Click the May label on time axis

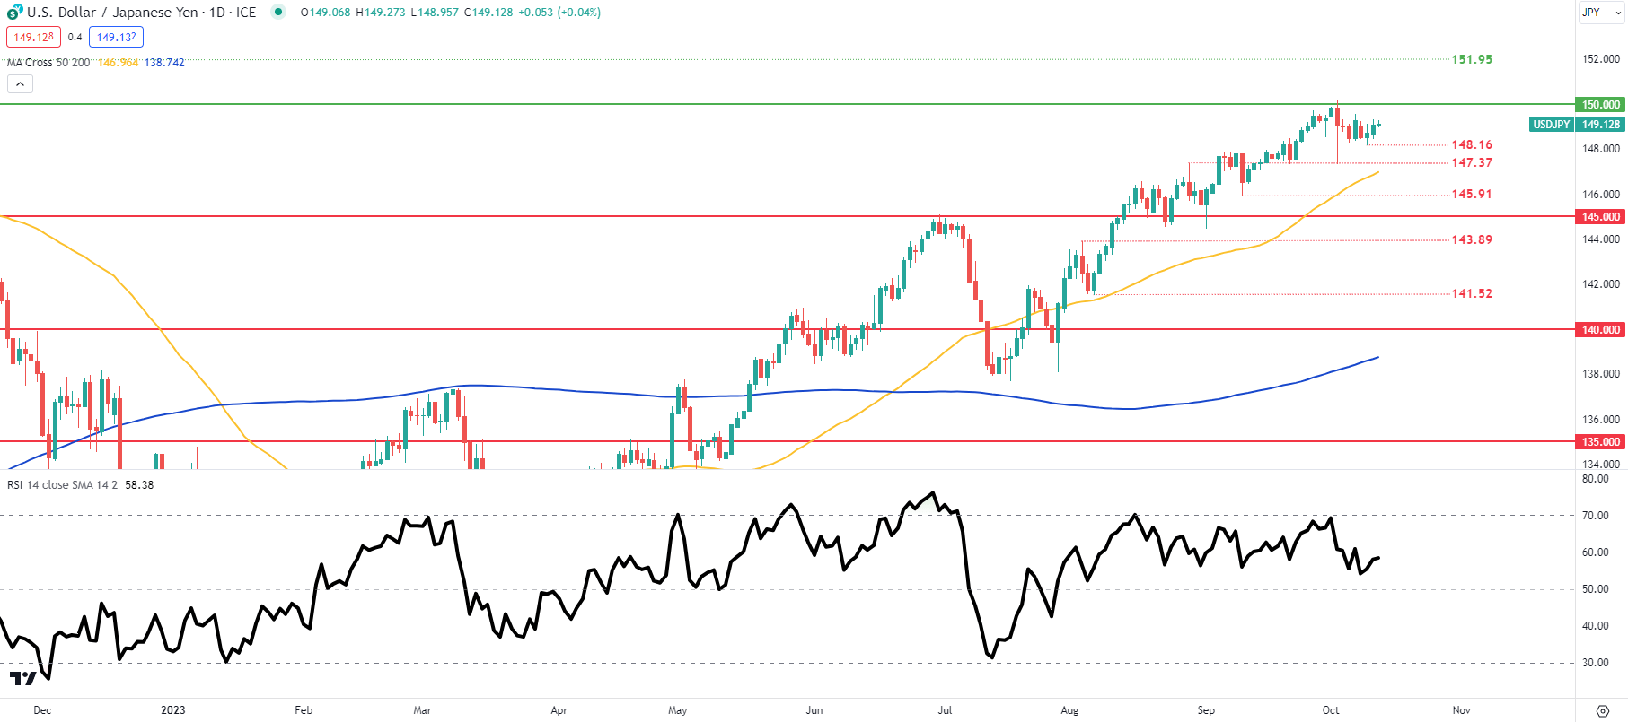[678, 710]
